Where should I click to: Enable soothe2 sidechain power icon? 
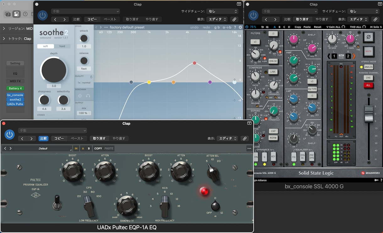[x=80, y=96]
